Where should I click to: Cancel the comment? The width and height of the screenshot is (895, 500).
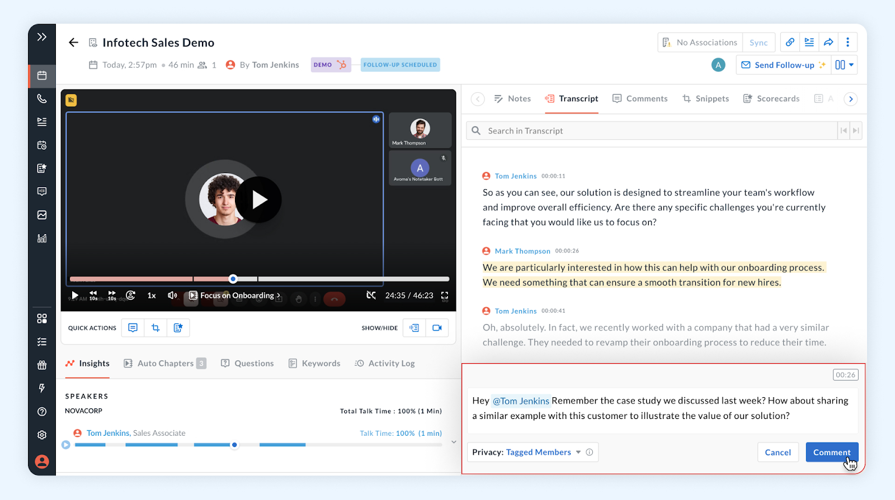pyautogui.click(x=778, y=453)
